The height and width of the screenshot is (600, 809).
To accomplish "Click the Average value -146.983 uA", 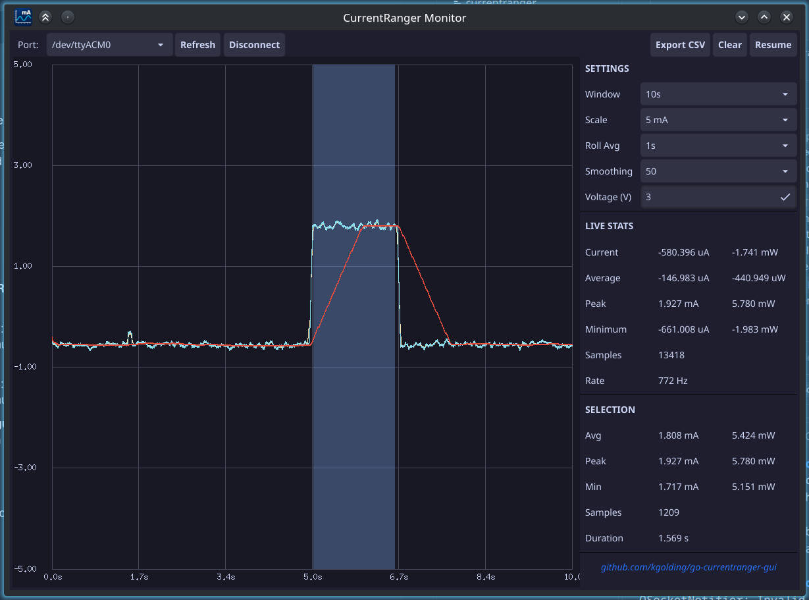I will [683, 278].
